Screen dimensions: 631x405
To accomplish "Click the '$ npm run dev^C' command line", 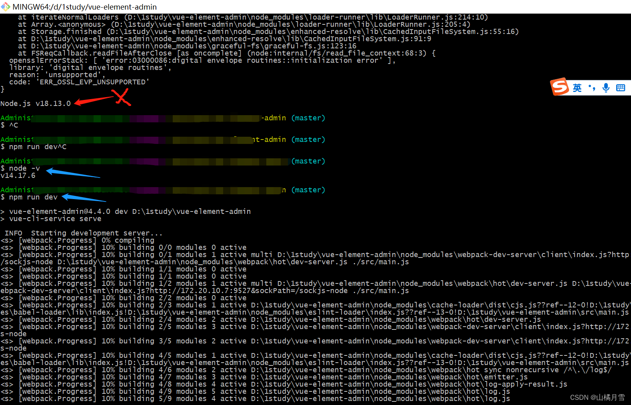I will 34,147.
